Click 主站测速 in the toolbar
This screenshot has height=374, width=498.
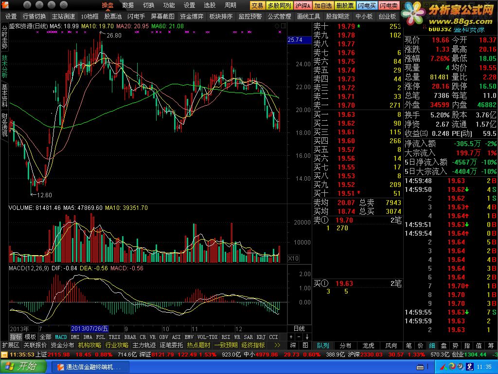[x=64, y=16]
